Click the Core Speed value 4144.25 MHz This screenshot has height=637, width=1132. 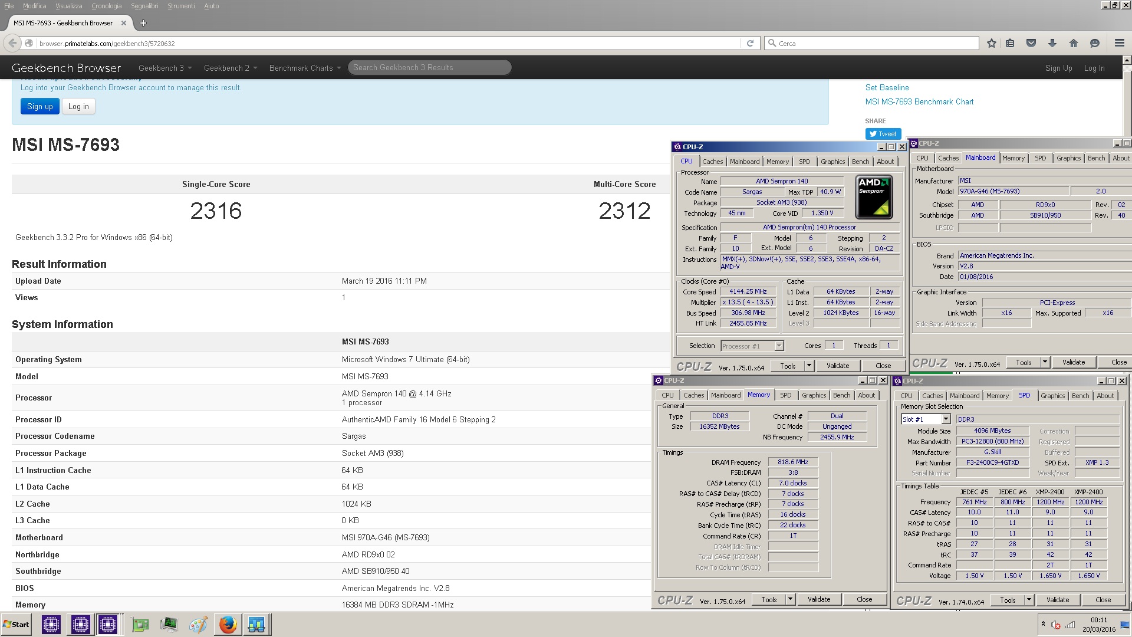coord(748,292)
